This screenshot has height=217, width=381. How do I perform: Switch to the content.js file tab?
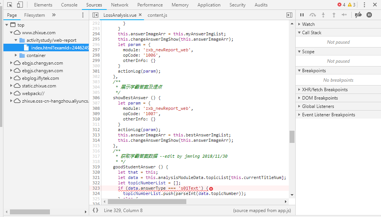[157, 15]
